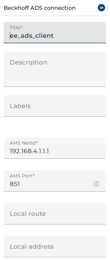The height and width of the screenshot is (260, 110).
Task: Focus the Local address input
Action: tap(55, 246)
